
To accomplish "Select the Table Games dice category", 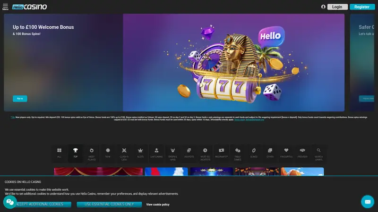I will pos(238,153).
